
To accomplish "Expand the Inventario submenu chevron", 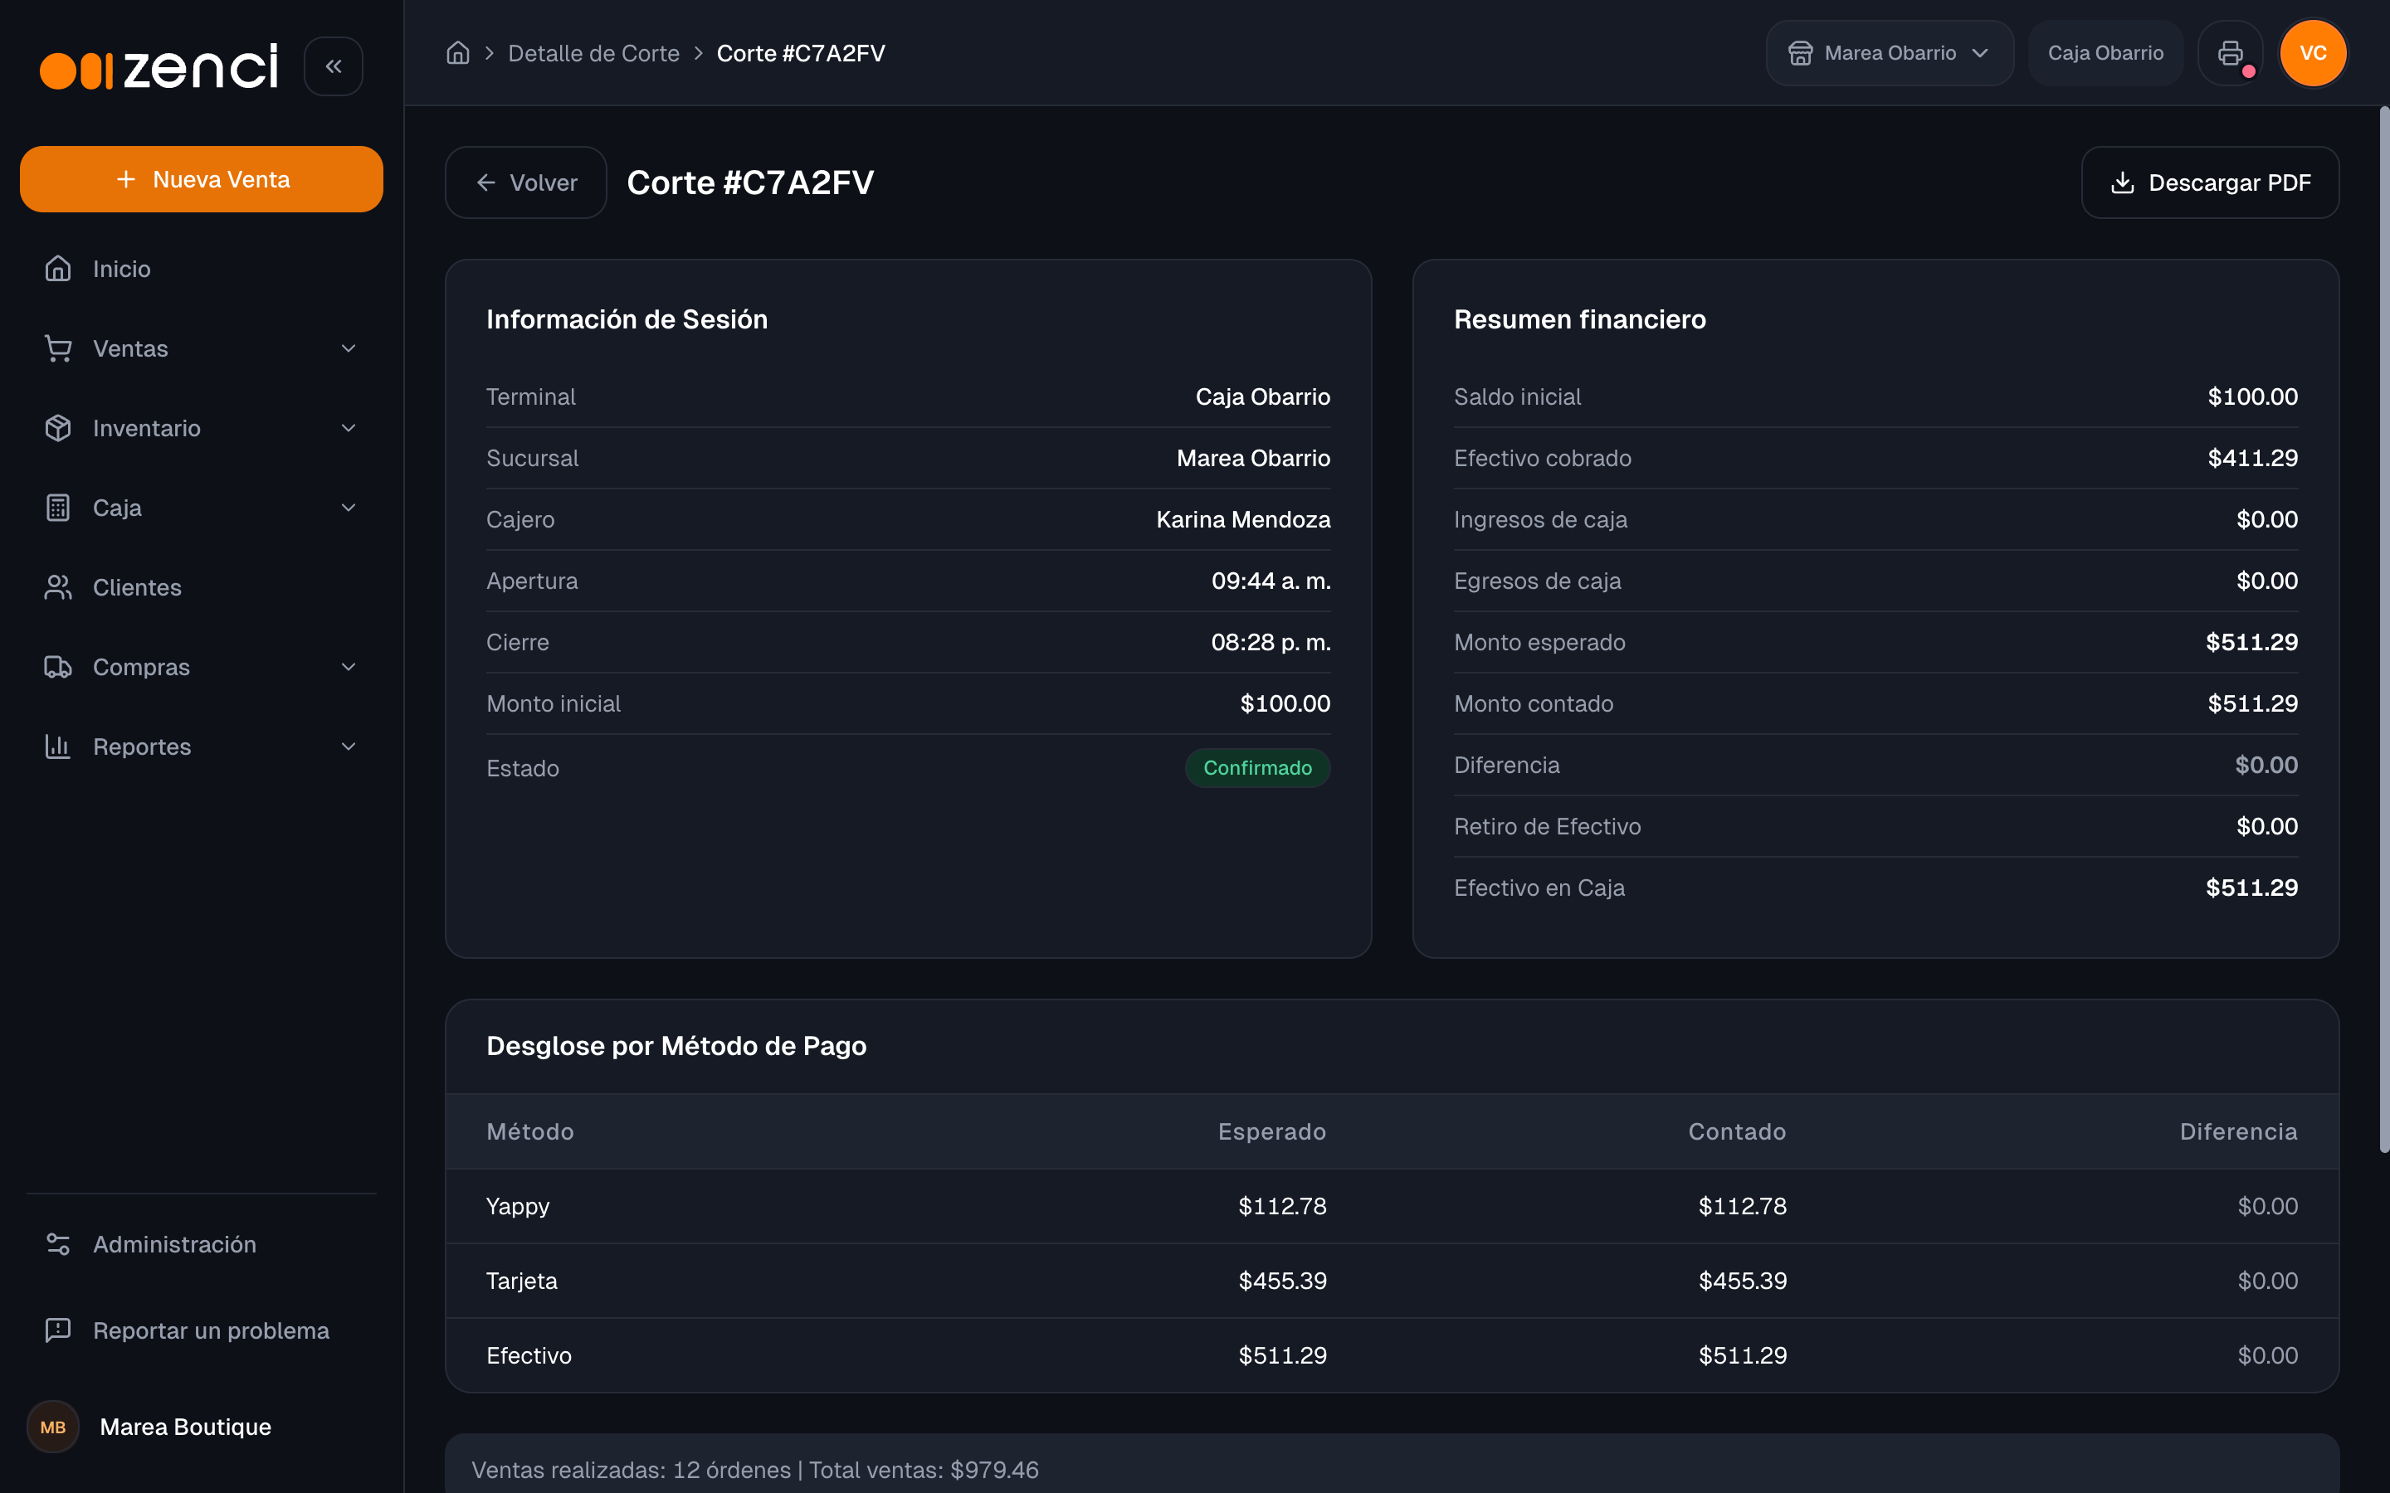I will 349,427.
